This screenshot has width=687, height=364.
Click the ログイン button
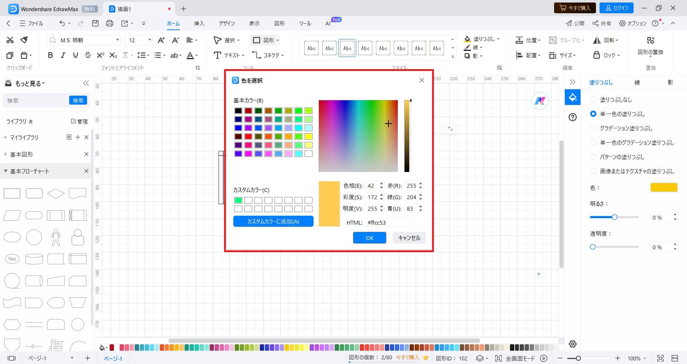click(x=616, y=8)
